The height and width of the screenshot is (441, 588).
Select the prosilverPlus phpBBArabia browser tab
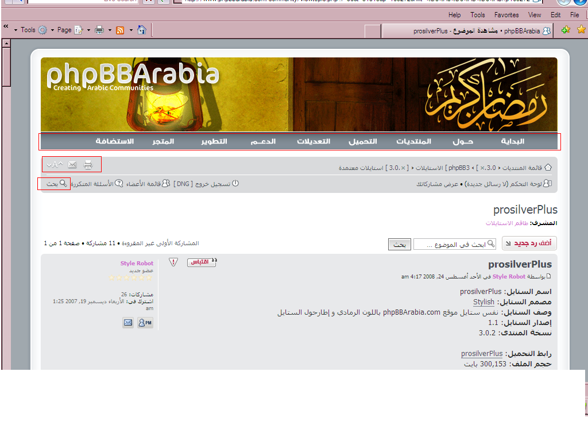[467, 31]
